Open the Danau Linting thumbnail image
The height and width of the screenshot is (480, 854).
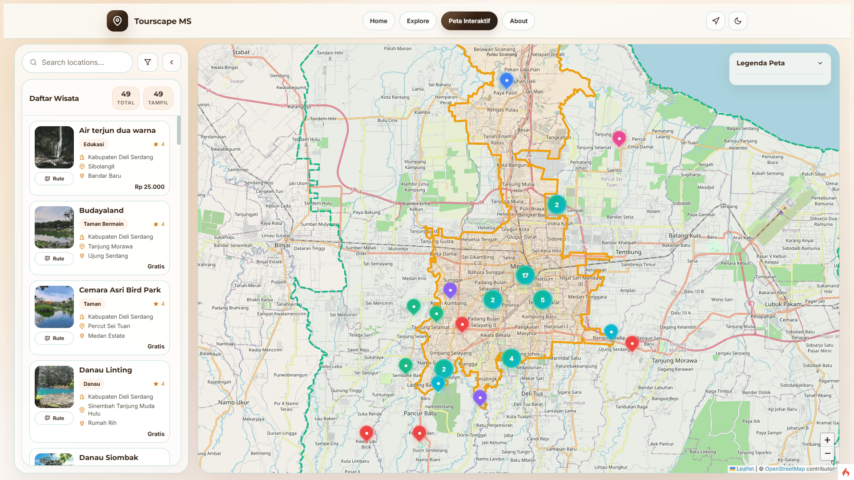54,387
